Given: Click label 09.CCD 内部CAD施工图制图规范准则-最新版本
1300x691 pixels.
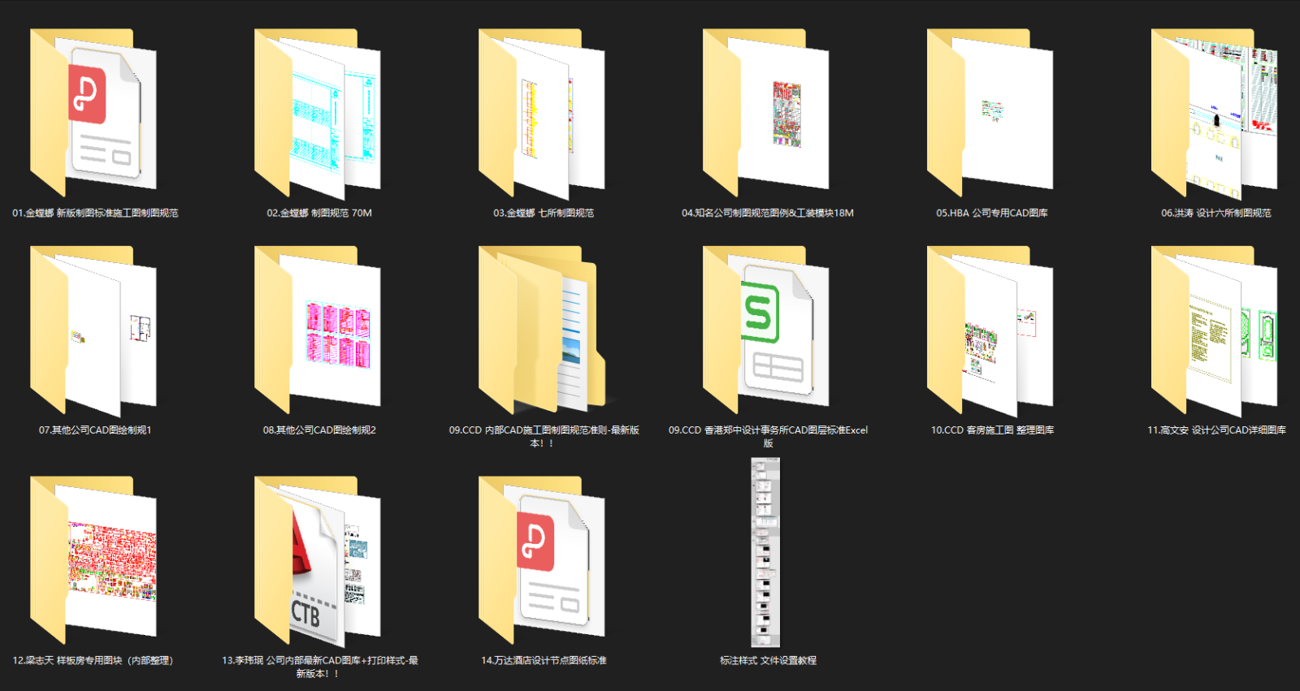Looking at the screenshot, I should (544, 436).
